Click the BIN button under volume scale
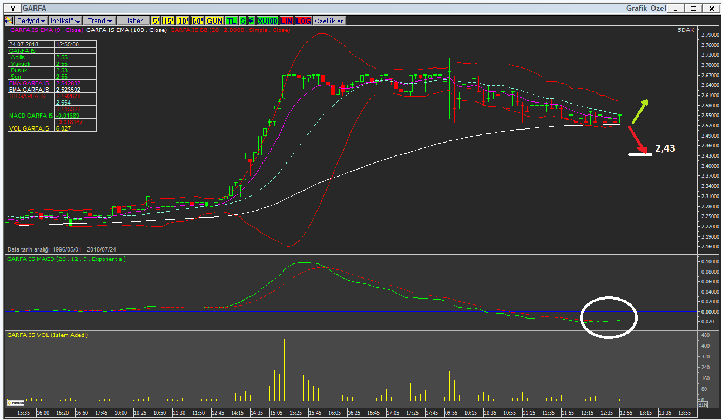Image resolution: width=722 pixels, height=420 pixels. (x=703, y=404)
